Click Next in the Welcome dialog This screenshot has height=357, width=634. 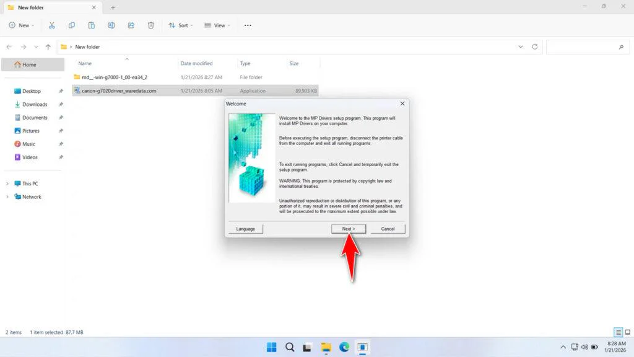point(348,228)
